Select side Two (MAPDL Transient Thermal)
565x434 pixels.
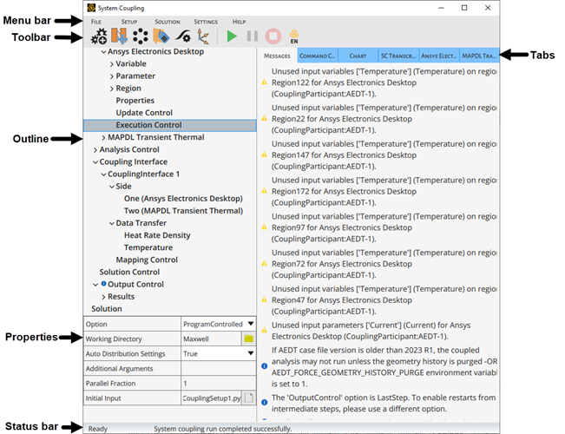183,211
